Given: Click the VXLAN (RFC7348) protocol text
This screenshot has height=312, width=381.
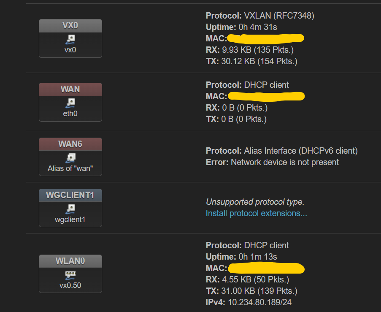Looking at the screenshot, I should (x=279, y=16).
